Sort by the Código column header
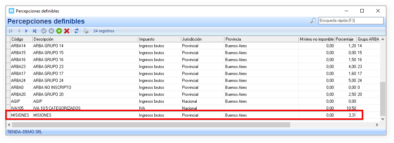 pyautogui.click(x=21, y=39)
